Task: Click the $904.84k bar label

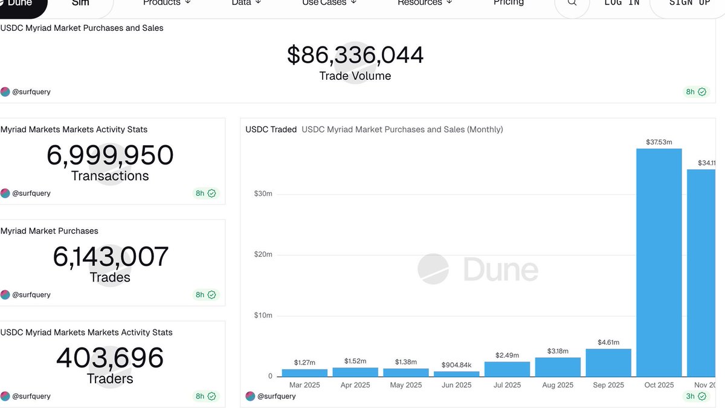Action: (x=456, y=364)
